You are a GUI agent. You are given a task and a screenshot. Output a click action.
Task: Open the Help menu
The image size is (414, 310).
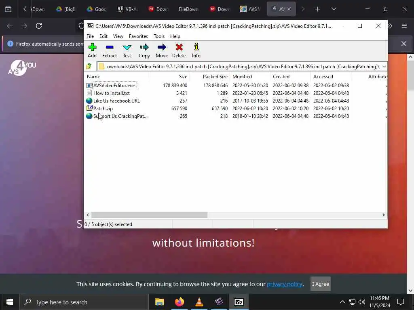(x=175, y=36)
